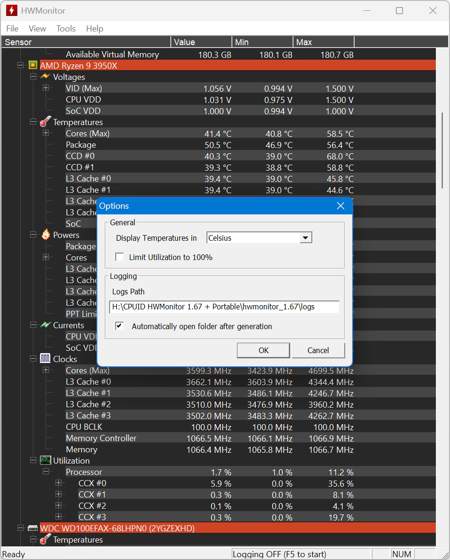450x560 pixels.
Task: Click the WDC hard drive icon
Action: 33,528
